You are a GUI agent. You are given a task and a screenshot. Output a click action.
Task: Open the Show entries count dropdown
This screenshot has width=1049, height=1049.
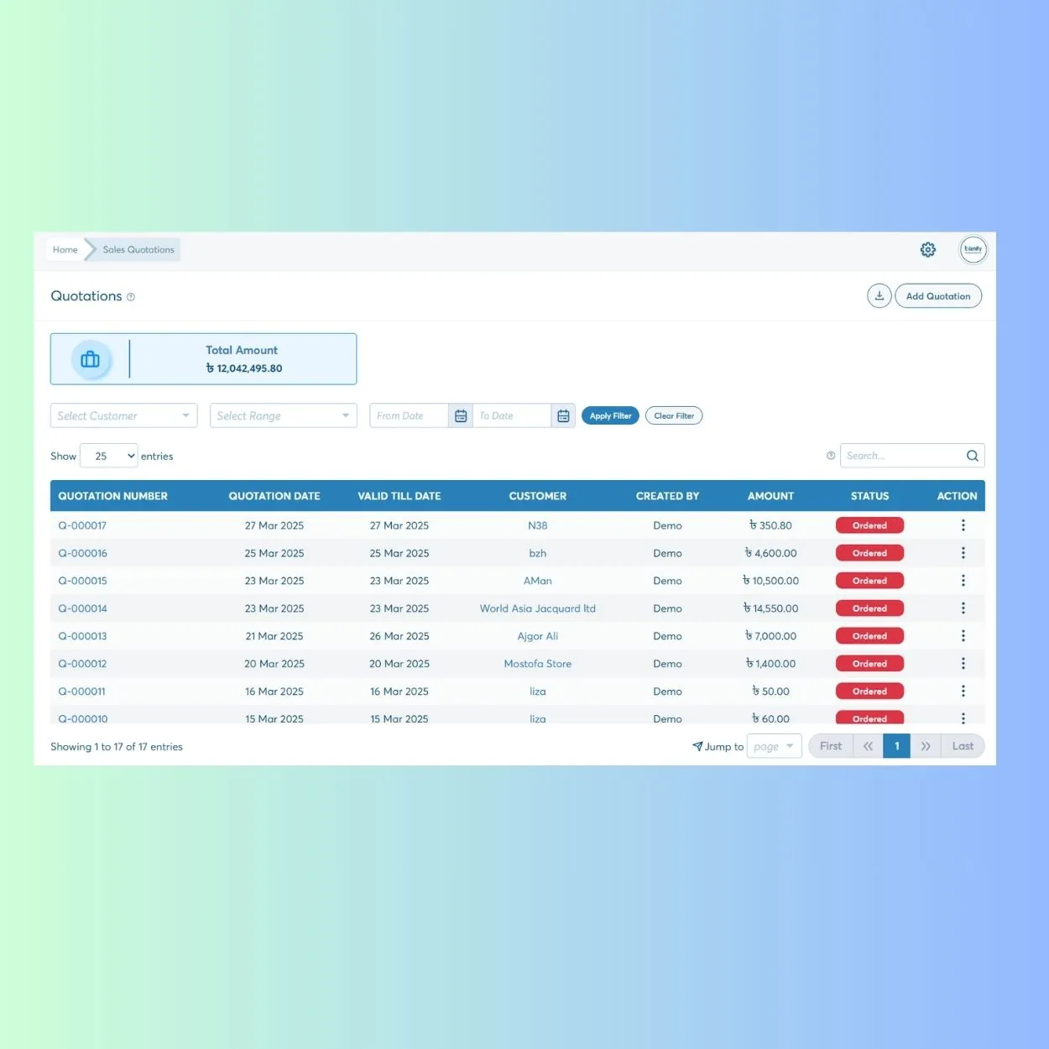click(x=109, y=456)
